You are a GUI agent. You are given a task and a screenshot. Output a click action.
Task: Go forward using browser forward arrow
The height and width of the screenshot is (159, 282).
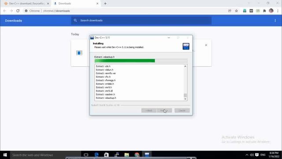click(11, 11)
